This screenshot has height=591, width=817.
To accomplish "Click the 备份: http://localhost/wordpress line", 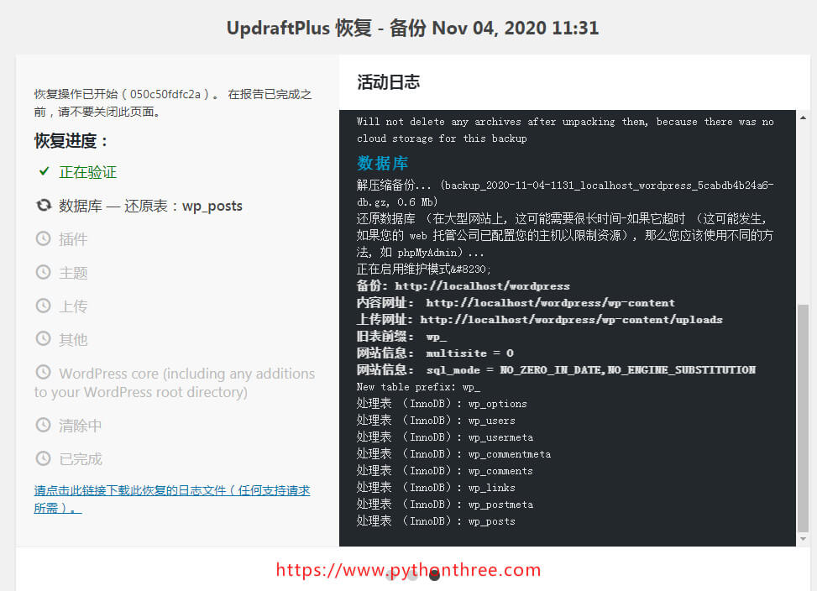I will click(x=463, y=286).
